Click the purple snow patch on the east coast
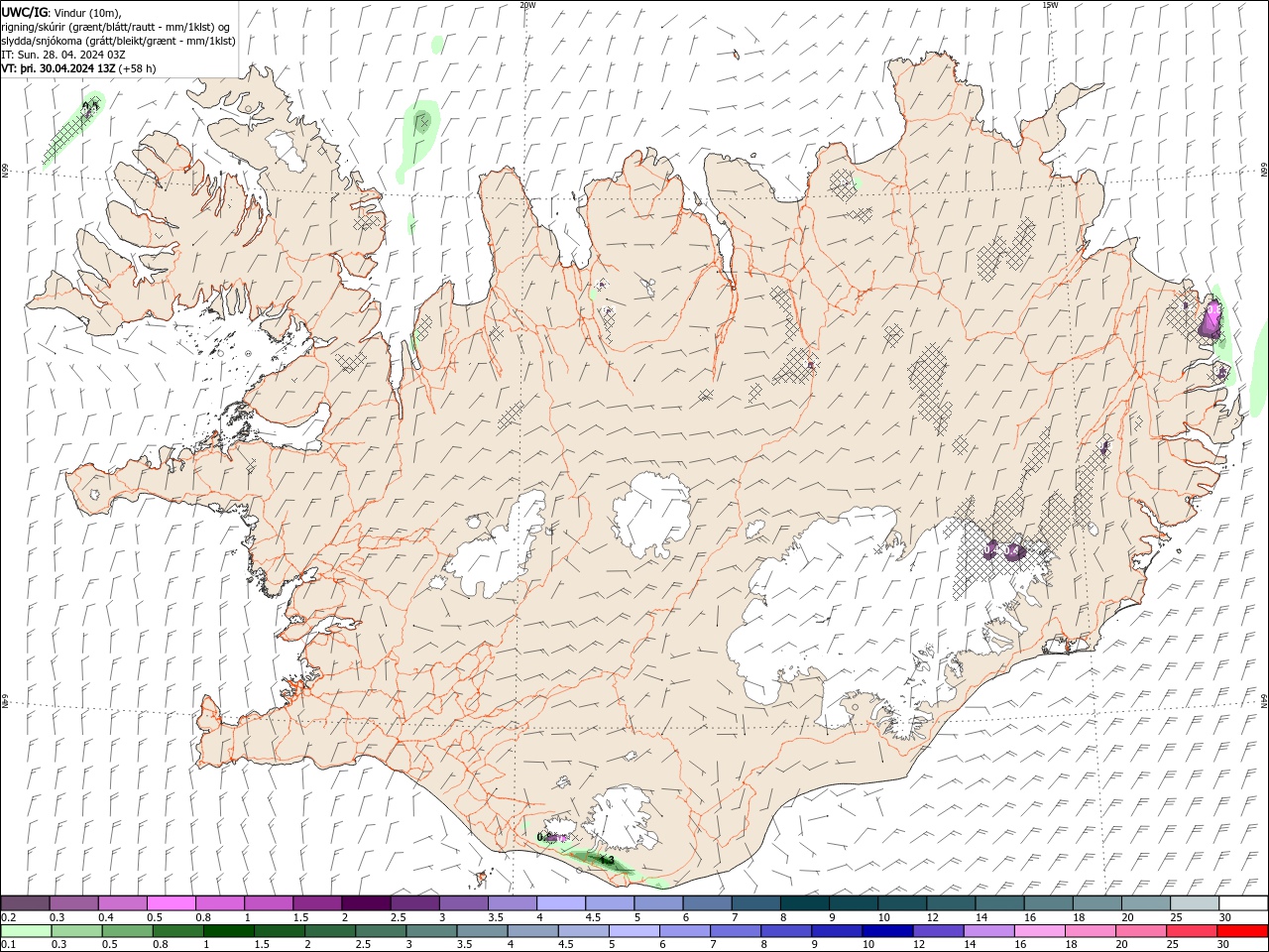The image size is (1269, 952). point(1211,319)
